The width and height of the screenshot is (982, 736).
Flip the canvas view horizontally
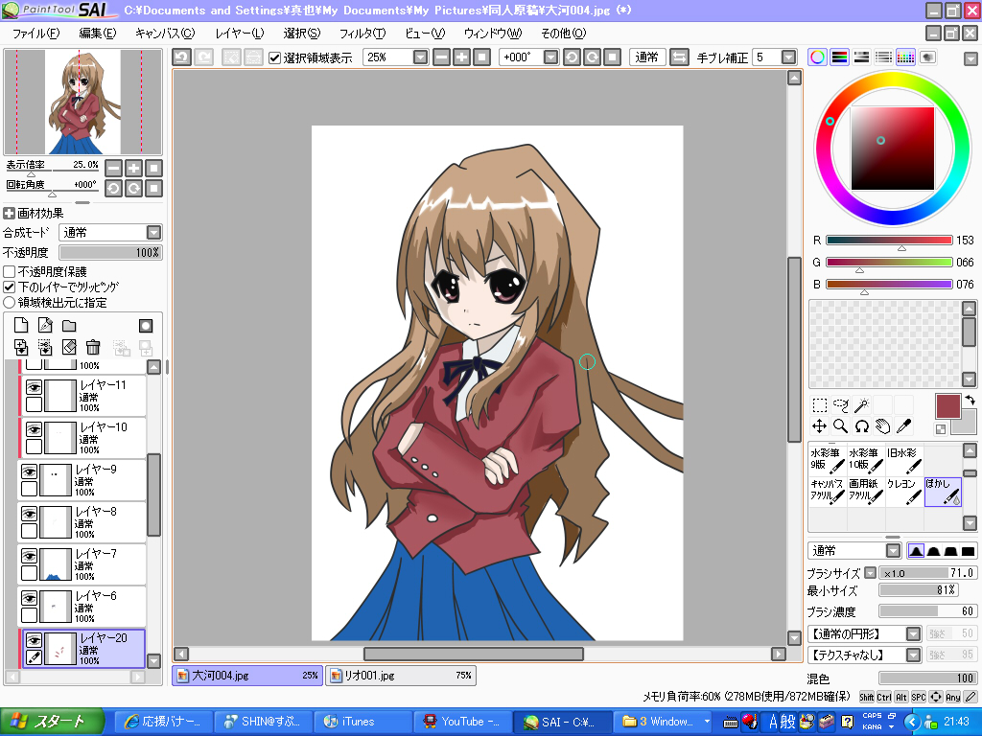(679, 57)
